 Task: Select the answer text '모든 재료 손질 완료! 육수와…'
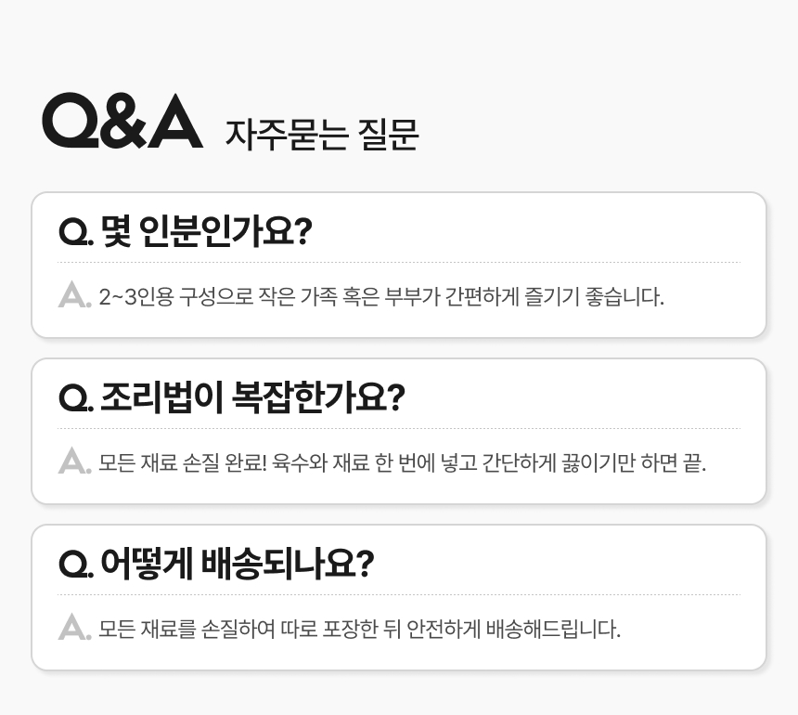coord(403,462)
